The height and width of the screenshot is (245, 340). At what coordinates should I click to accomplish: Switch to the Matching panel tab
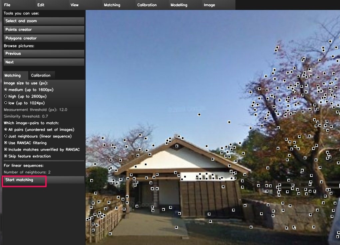[15, 75]
